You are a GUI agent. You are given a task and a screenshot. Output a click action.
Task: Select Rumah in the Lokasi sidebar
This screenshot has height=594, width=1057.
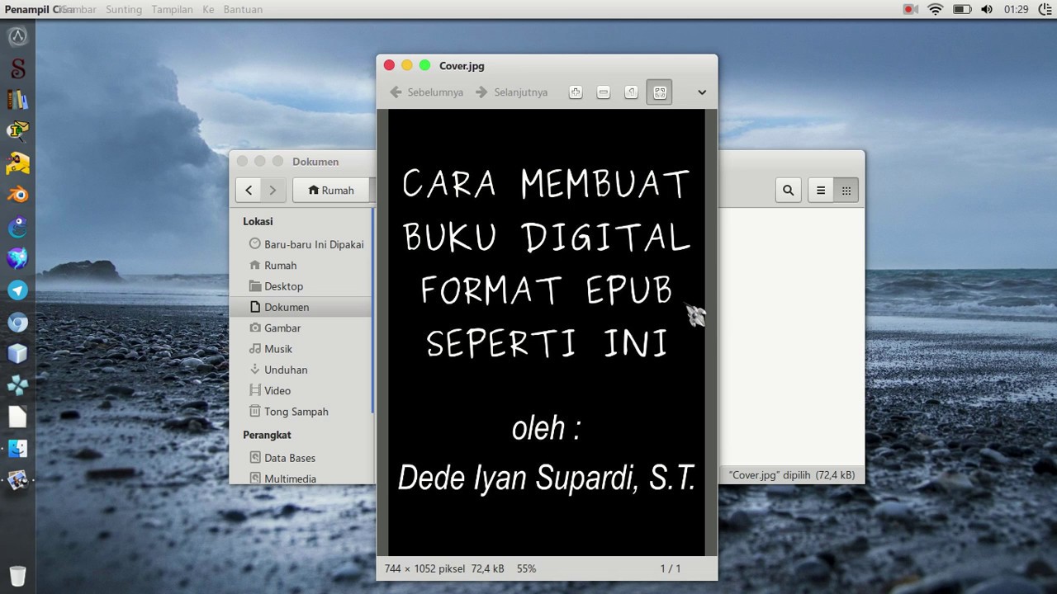point(302,265)
